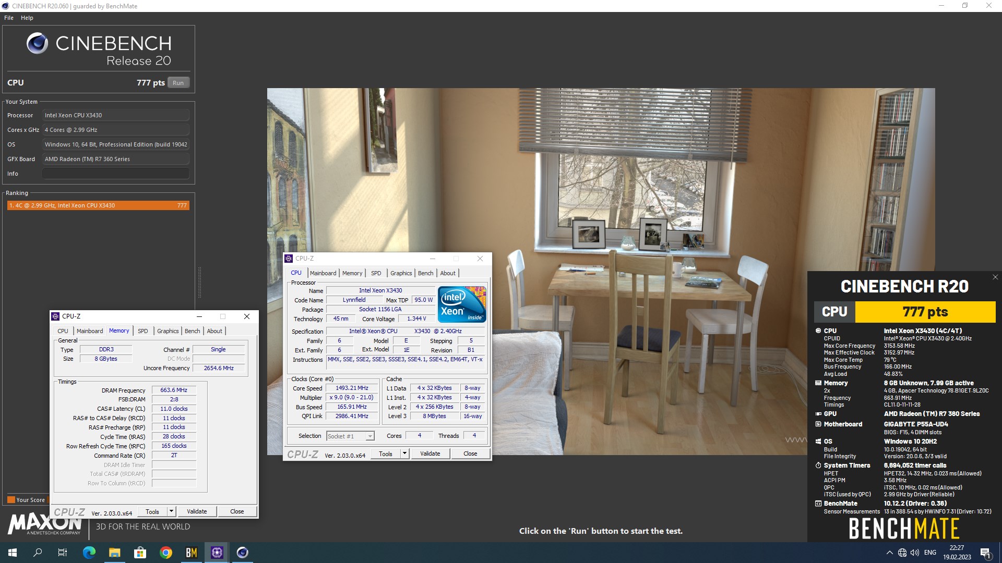1002x563 pixels.
Task: Click the CPU-Z title icon of Memory window
Action: point(55,316)
